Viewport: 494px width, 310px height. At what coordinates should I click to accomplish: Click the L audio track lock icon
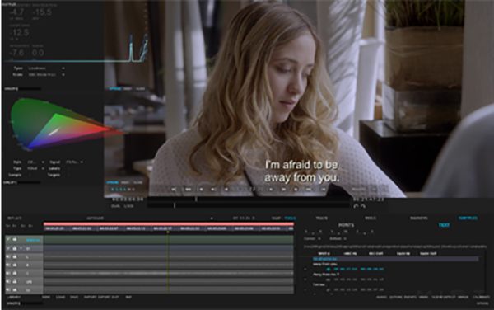pyautogui.click(x=15, y=256)
